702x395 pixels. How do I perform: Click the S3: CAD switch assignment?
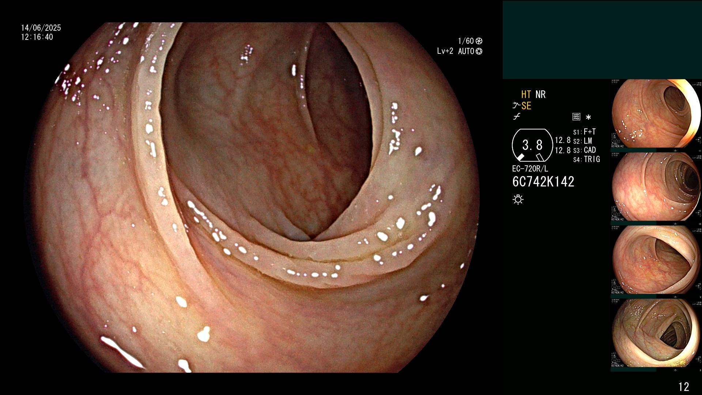click(x=584, y=150)
